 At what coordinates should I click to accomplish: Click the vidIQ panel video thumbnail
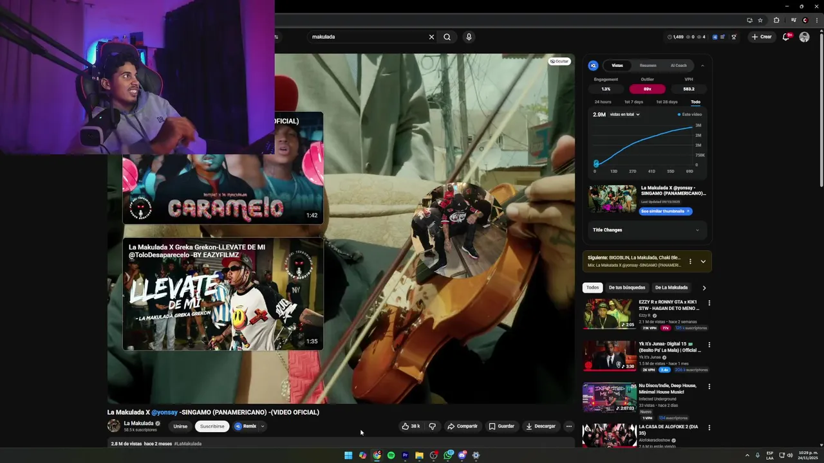(x=612, y=199)
